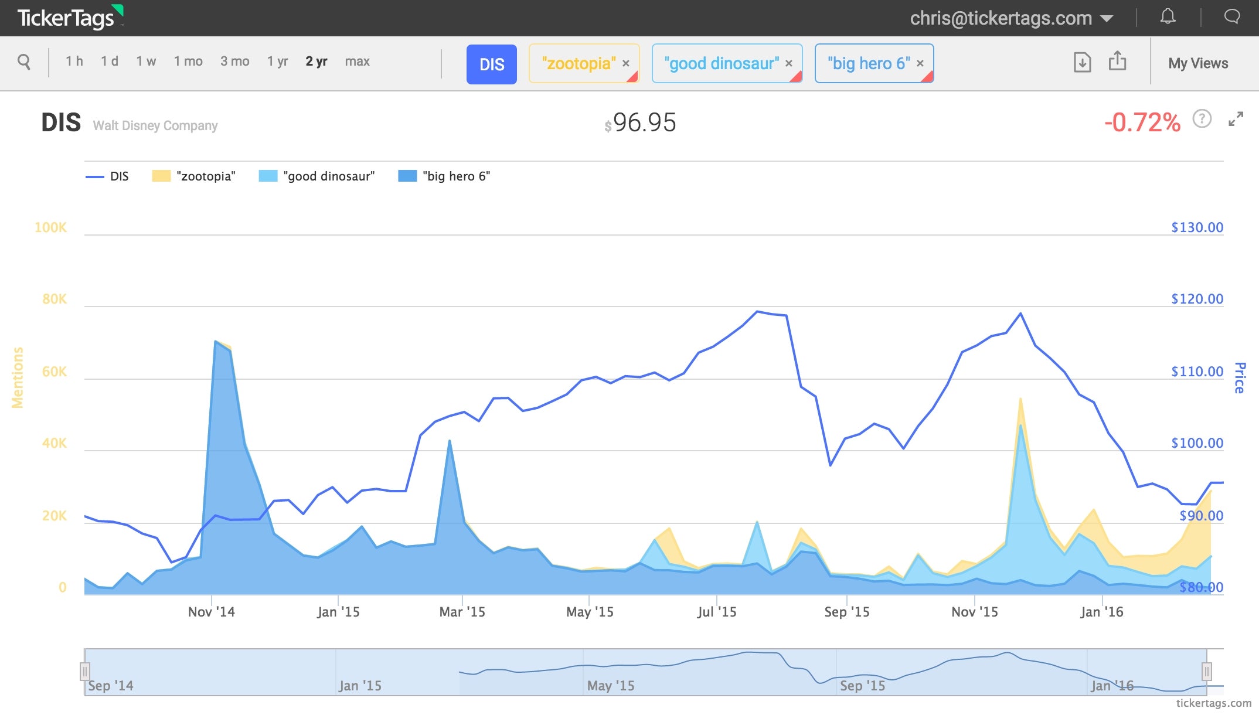Click the search magnifier icon
The height and width of the screenshot is (715, 1259).
pyautogui.click(x=24, y=62)
